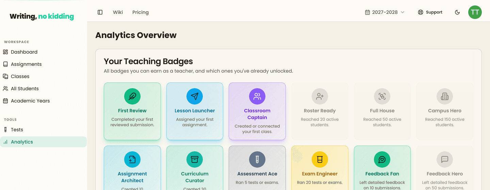This screenshot has width=490, height=190.
Task: Open the Tests tool
Action: click(x=44, y=130)
